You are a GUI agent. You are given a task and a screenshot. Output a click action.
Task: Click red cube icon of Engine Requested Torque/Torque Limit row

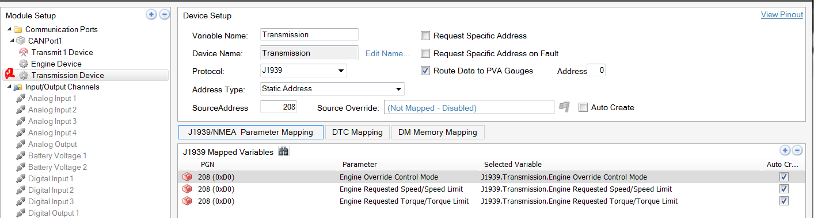tap(188, 201)
